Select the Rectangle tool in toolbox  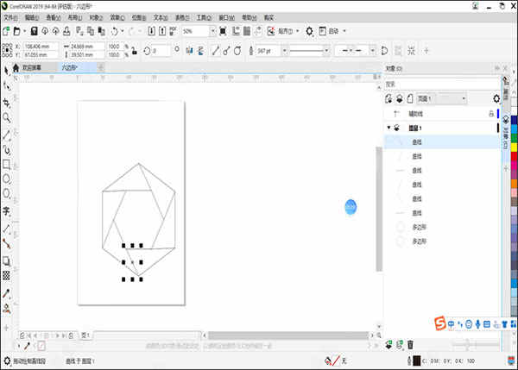[6, 164]
